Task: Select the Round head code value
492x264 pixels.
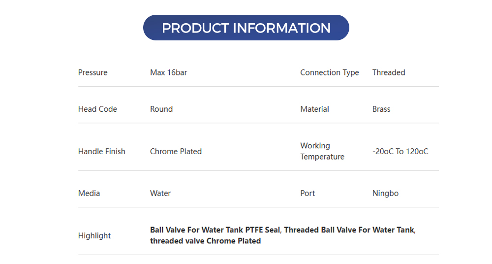Action: pyautogui.click(x=161, y=109)
